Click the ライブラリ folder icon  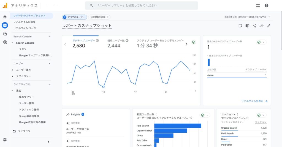click(x=14, y=131)
